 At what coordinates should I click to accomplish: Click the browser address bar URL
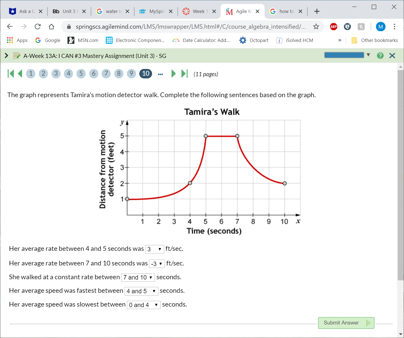[191, 26]
